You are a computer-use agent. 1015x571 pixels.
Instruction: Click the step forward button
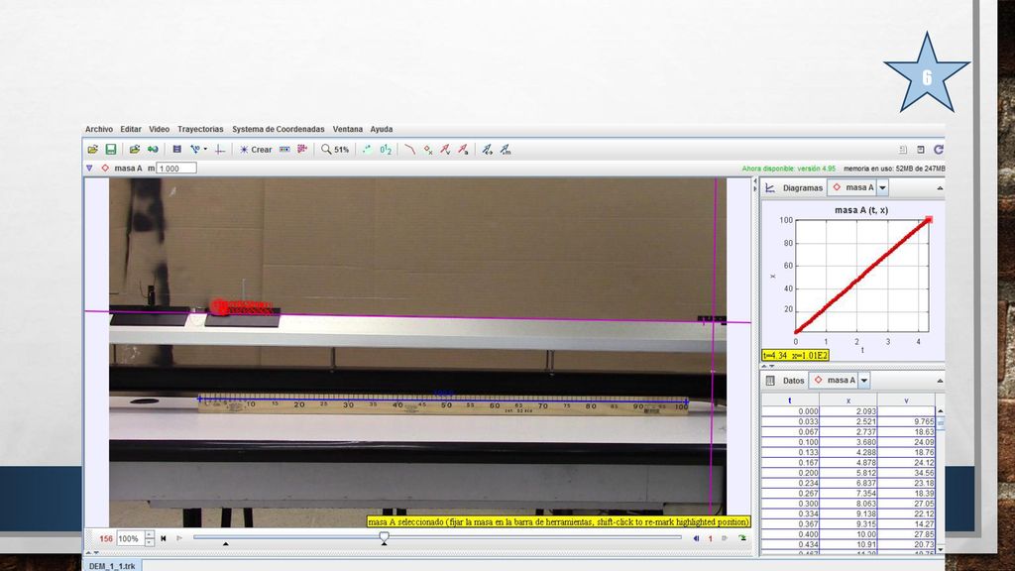tap(725, 538)
